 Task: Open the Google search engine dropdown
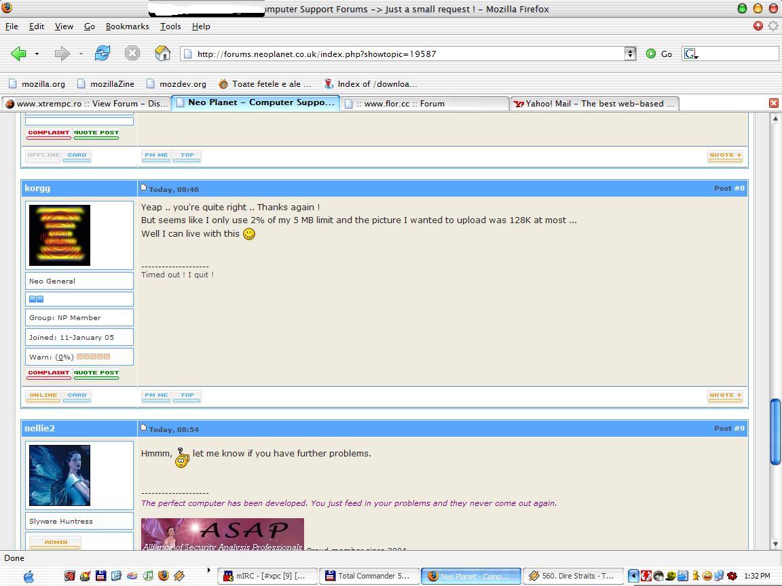click(691, 54)
